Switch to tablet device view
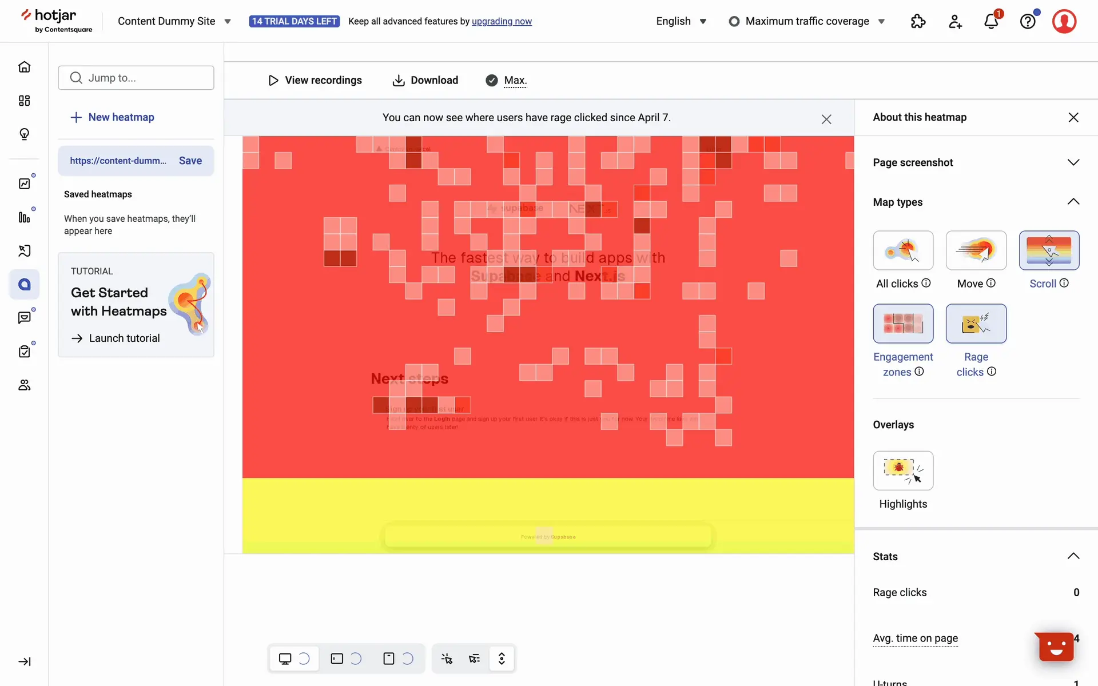This screenshot has height=686, width=1098. click(x=337, y=659)
